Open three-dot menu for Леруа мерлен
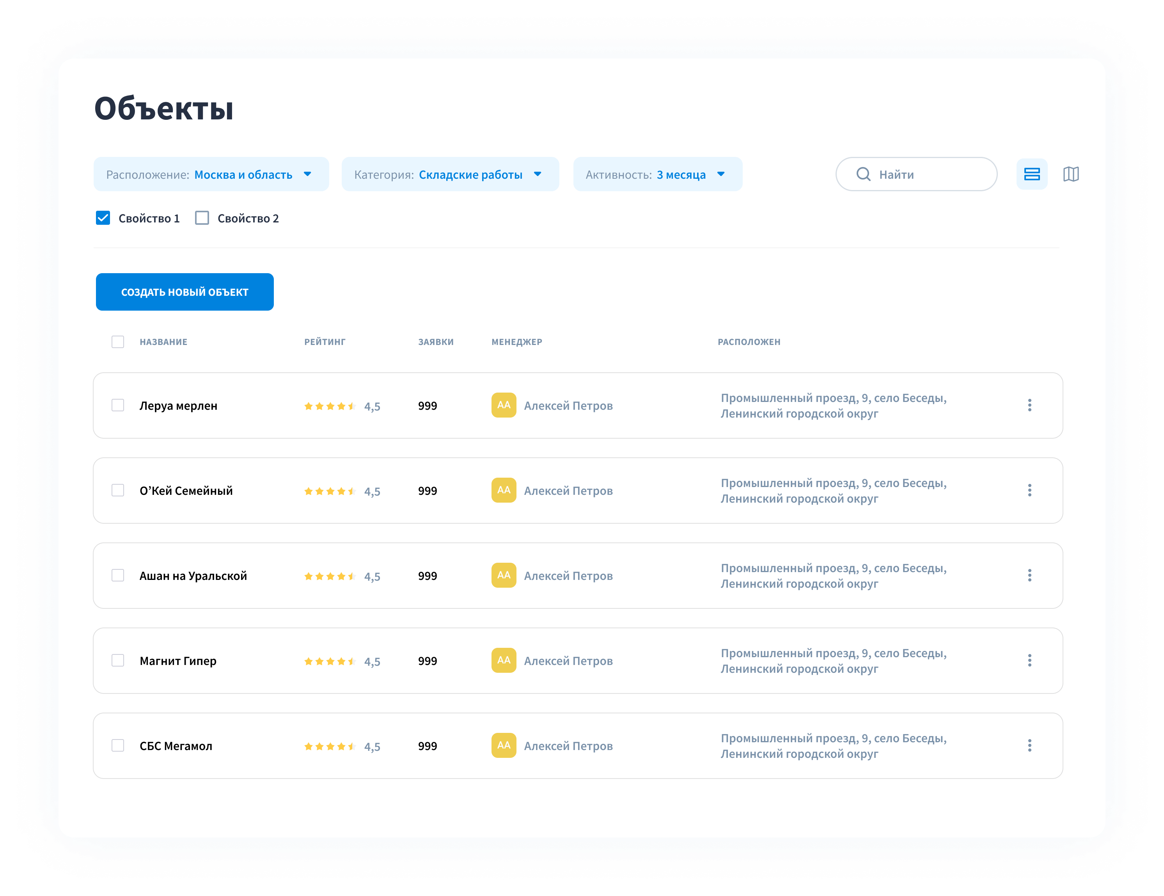The width and height of the screenshot is (1164, 896). [x=1029, y=405]
